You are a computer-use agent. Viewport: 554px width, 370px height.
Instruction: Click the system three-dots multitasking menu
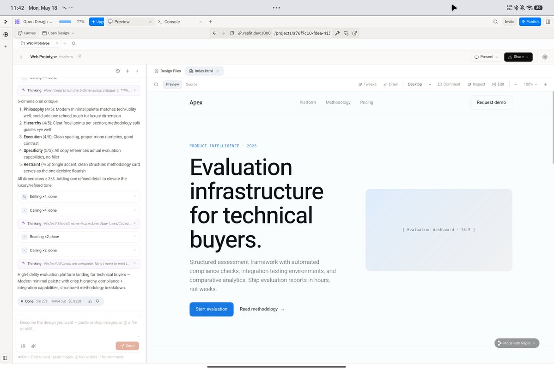pyautogui.click(x=276, y=8)
